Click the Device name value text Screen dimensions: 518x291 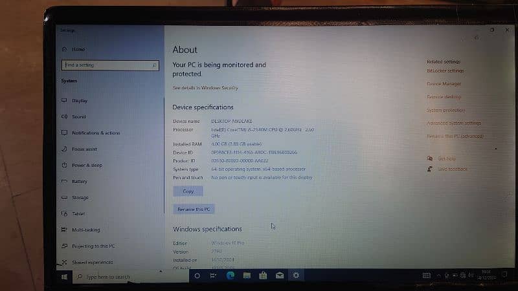[x=232, y=122]
